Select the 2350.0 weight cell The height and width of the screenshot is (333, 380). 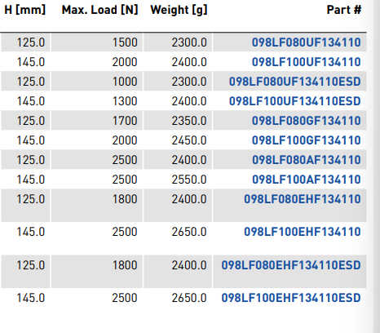click(178, 121)
